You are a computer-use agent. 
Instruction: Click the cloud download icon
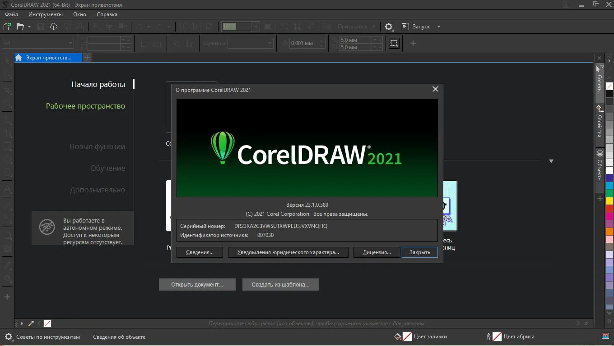(x=54, y=27)
